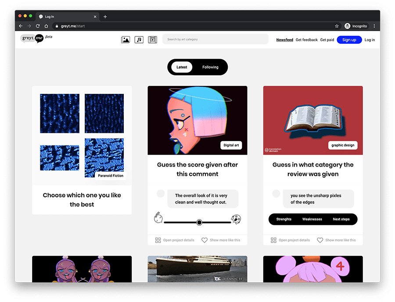Open the twin purple characters artwork

tap(82, 269)
